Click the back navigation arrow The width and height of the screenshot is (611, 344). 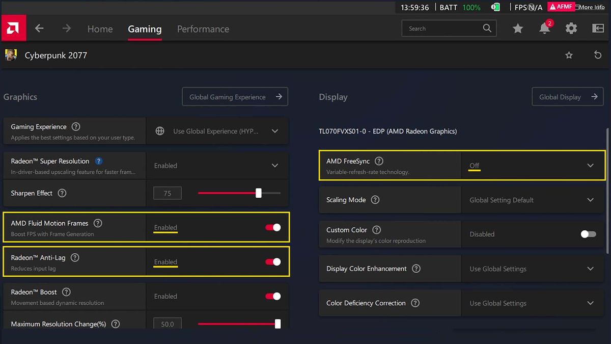click(39, 29)
